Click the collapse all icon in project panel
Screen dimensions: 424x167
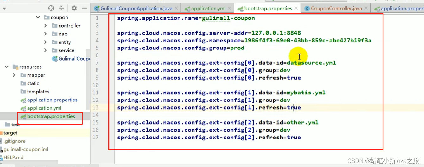61,8
